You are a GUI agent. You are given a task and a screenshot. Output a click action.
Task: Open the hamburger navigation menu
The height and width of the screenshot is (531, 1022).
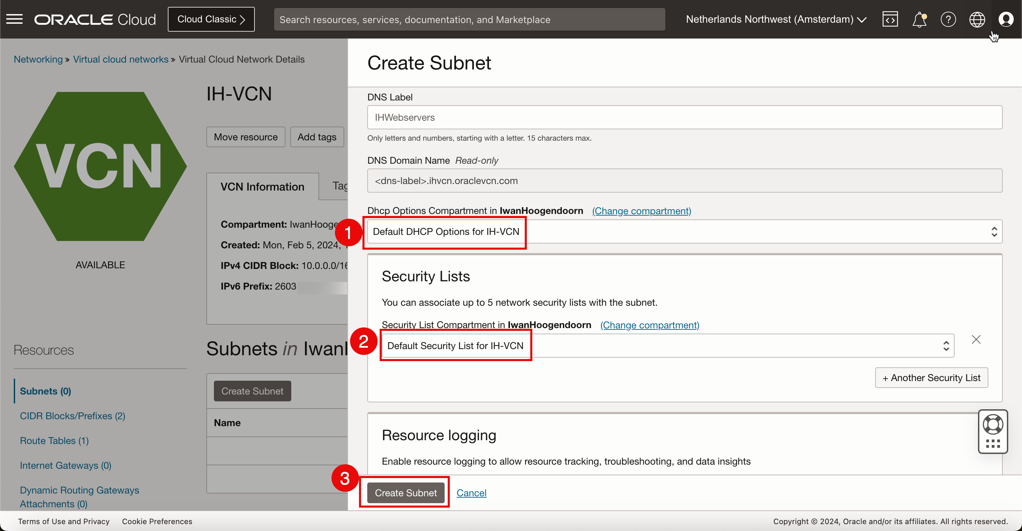click(15, 19)
